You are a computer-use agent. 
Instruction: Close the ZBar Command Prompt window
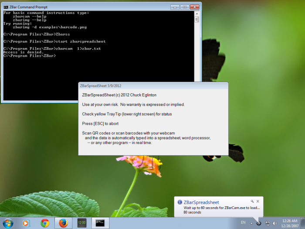(194, 7)
